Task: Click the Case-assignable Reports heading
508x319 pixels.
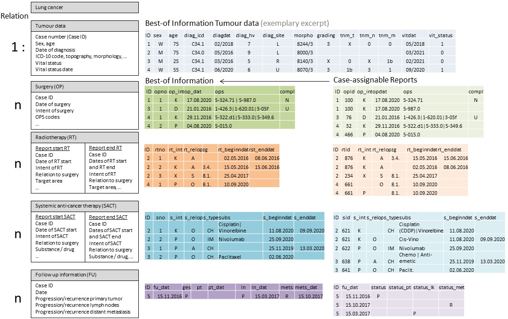Action: click(375, 80)
